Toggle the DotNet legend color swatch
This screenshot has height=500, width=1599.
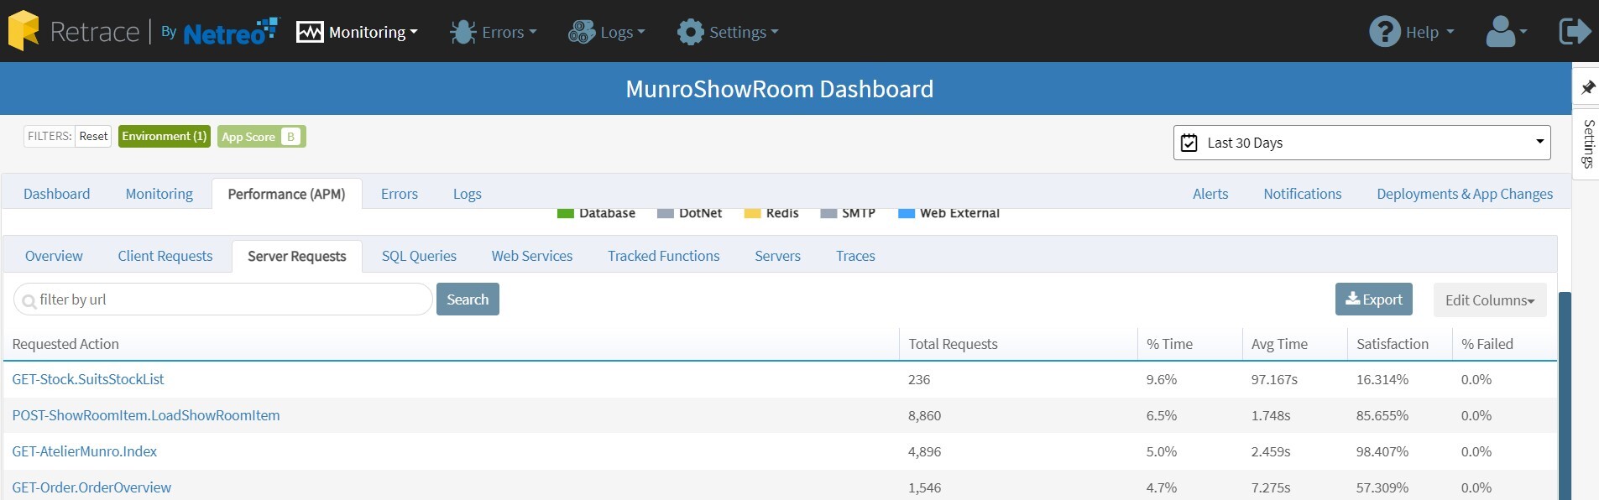click(x=666, y=213)
